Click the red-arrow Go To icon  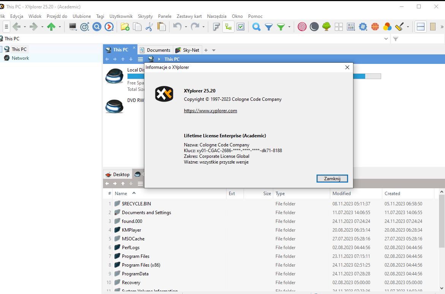[x=109, y=27]
